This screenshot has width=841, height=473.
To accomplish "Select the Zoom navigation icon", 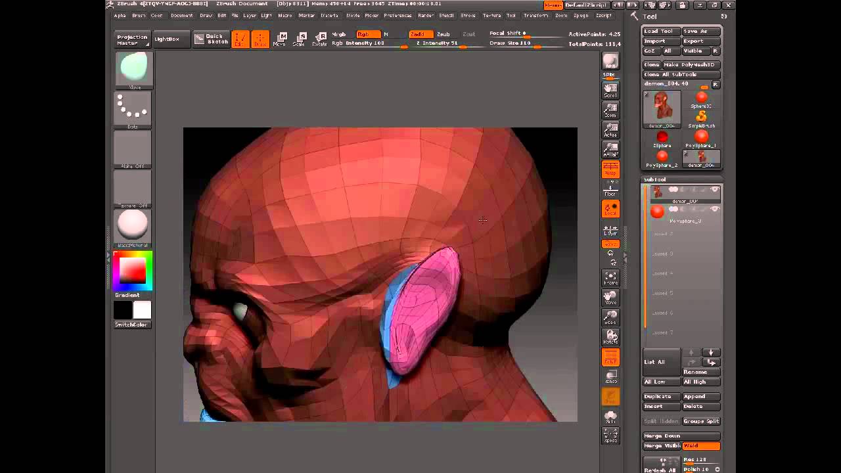I will coord(610,110).
